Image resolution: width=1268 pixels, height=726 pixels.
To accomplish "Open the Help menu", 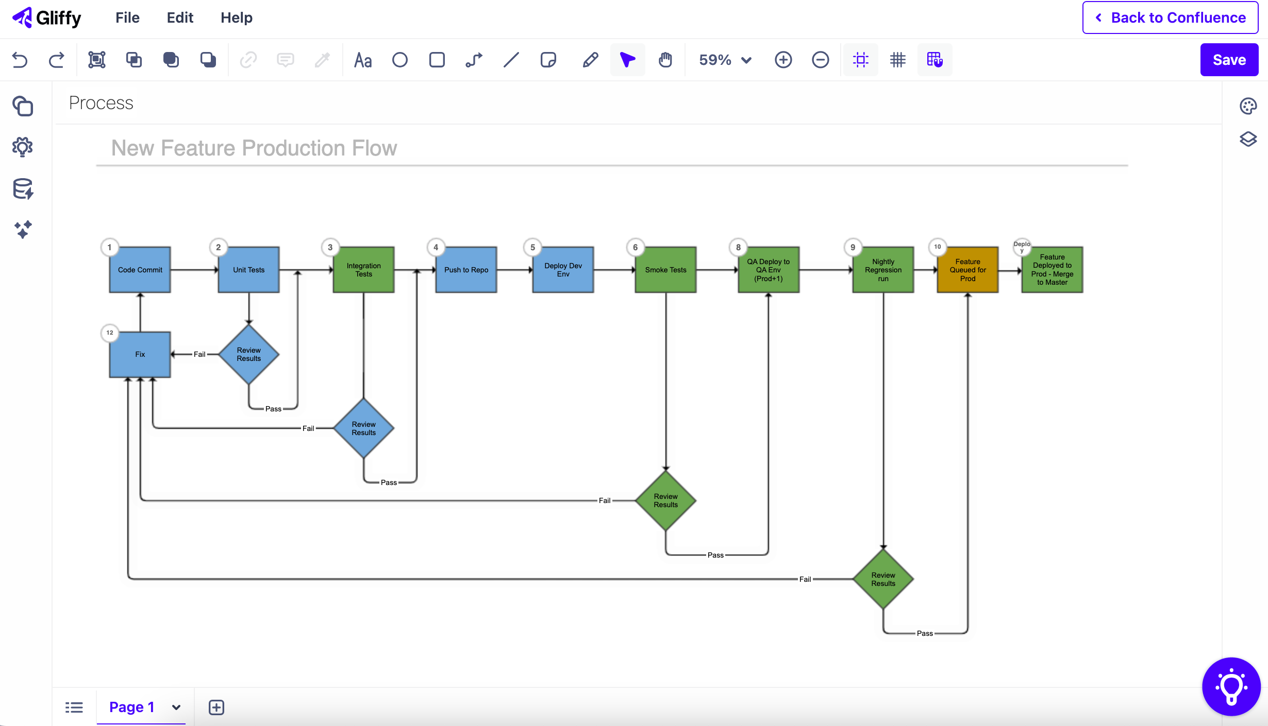I will pos(236,18).
